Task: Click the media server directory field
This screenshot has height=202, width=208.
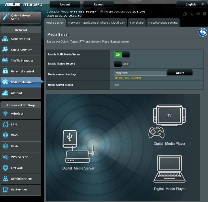Action: pos(140,73)
